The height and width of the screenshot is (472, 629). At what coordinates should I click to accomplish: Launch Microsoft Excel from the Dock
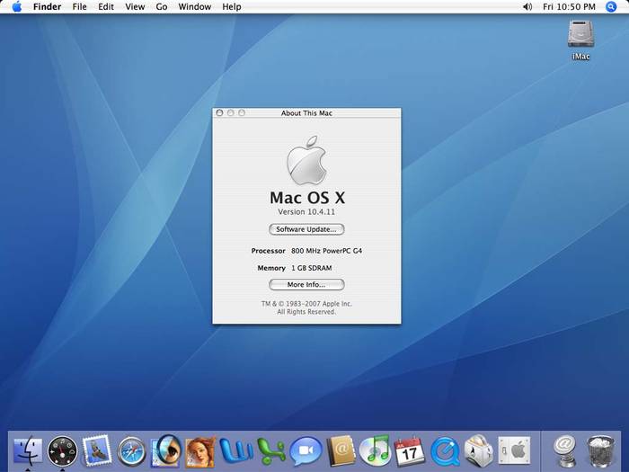coord(271,451)
